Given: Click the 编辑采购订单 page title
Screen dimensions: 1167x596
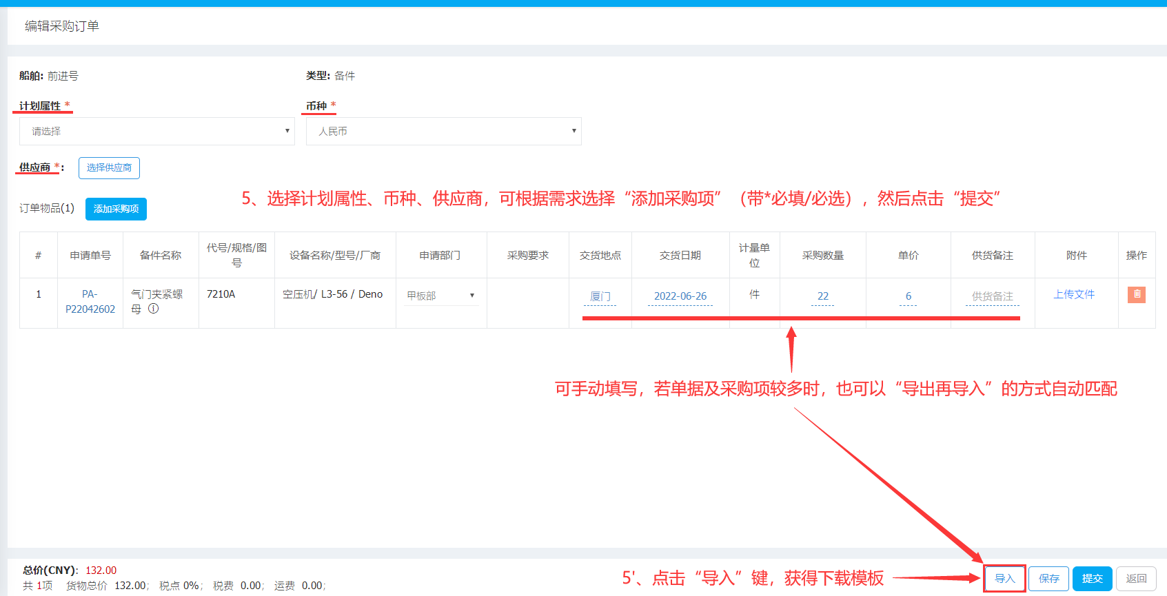Looking at the screenshot, I should (x=62, y=26).
